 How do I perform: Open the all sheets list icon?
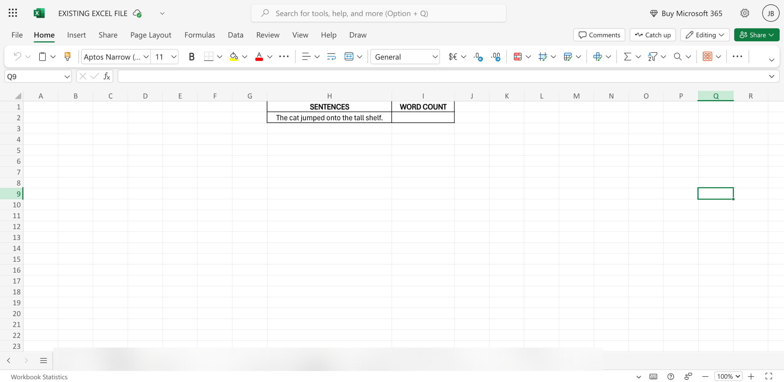pos(43,360)
